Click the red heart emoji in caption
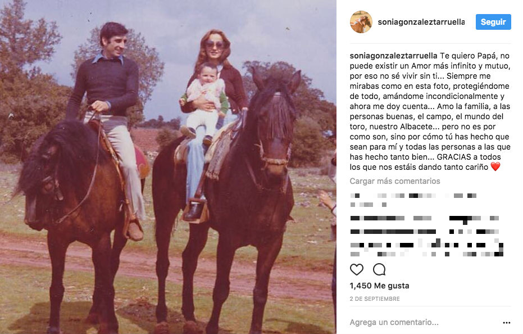 pos(495,166)
